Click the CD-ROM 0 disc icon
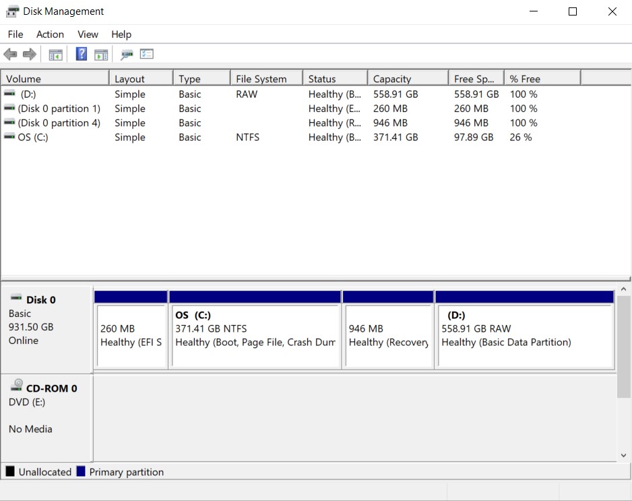 click(x=17, y=385)
